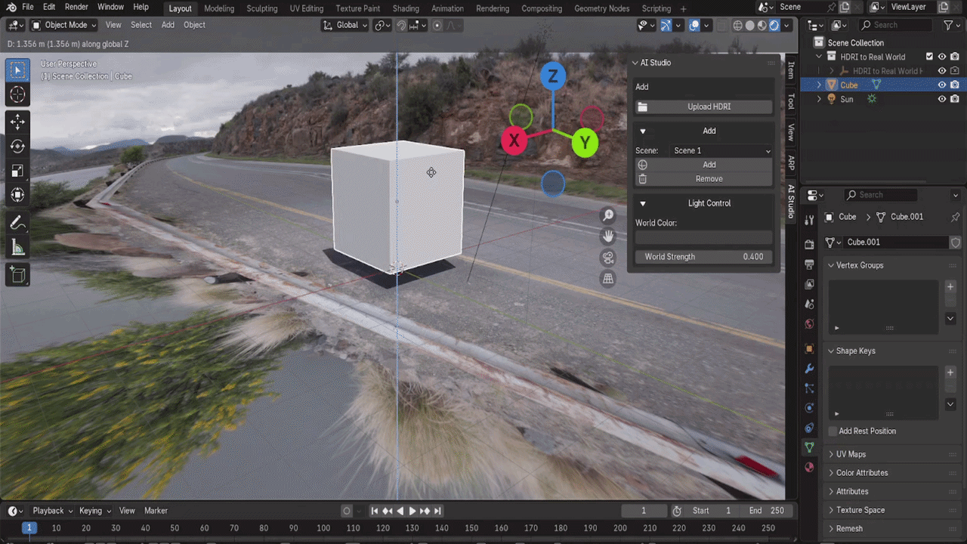967x544 pixels.
Task: Open the Material properties tab icon
Action: [809, 467]
